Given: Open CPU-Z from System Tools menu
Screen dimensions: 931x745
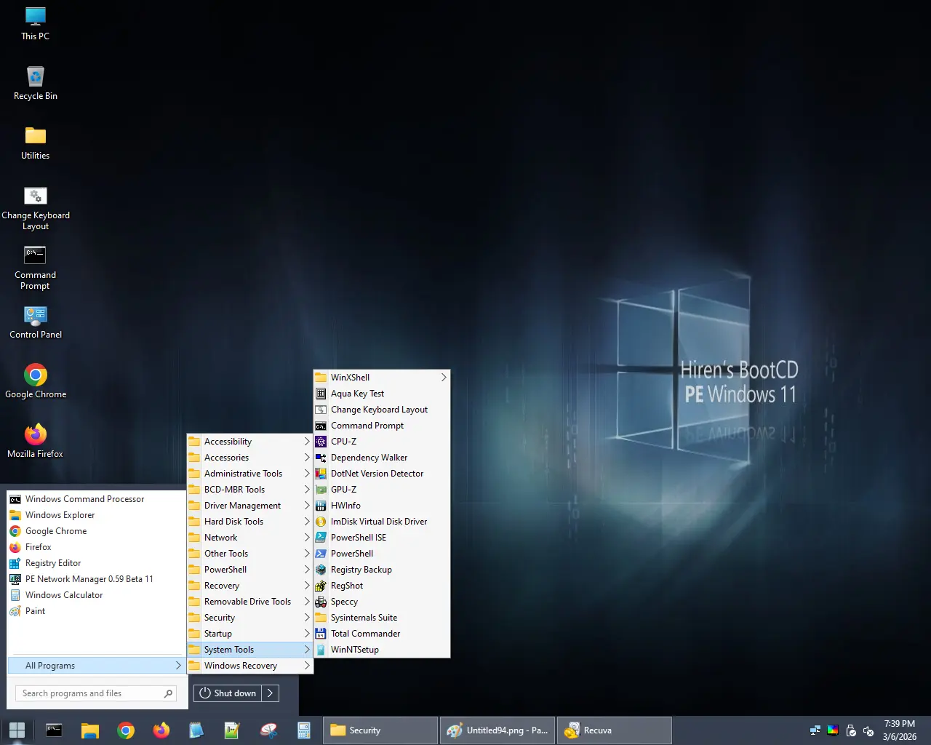Looking at the screenshot, I should coord(343,442).
